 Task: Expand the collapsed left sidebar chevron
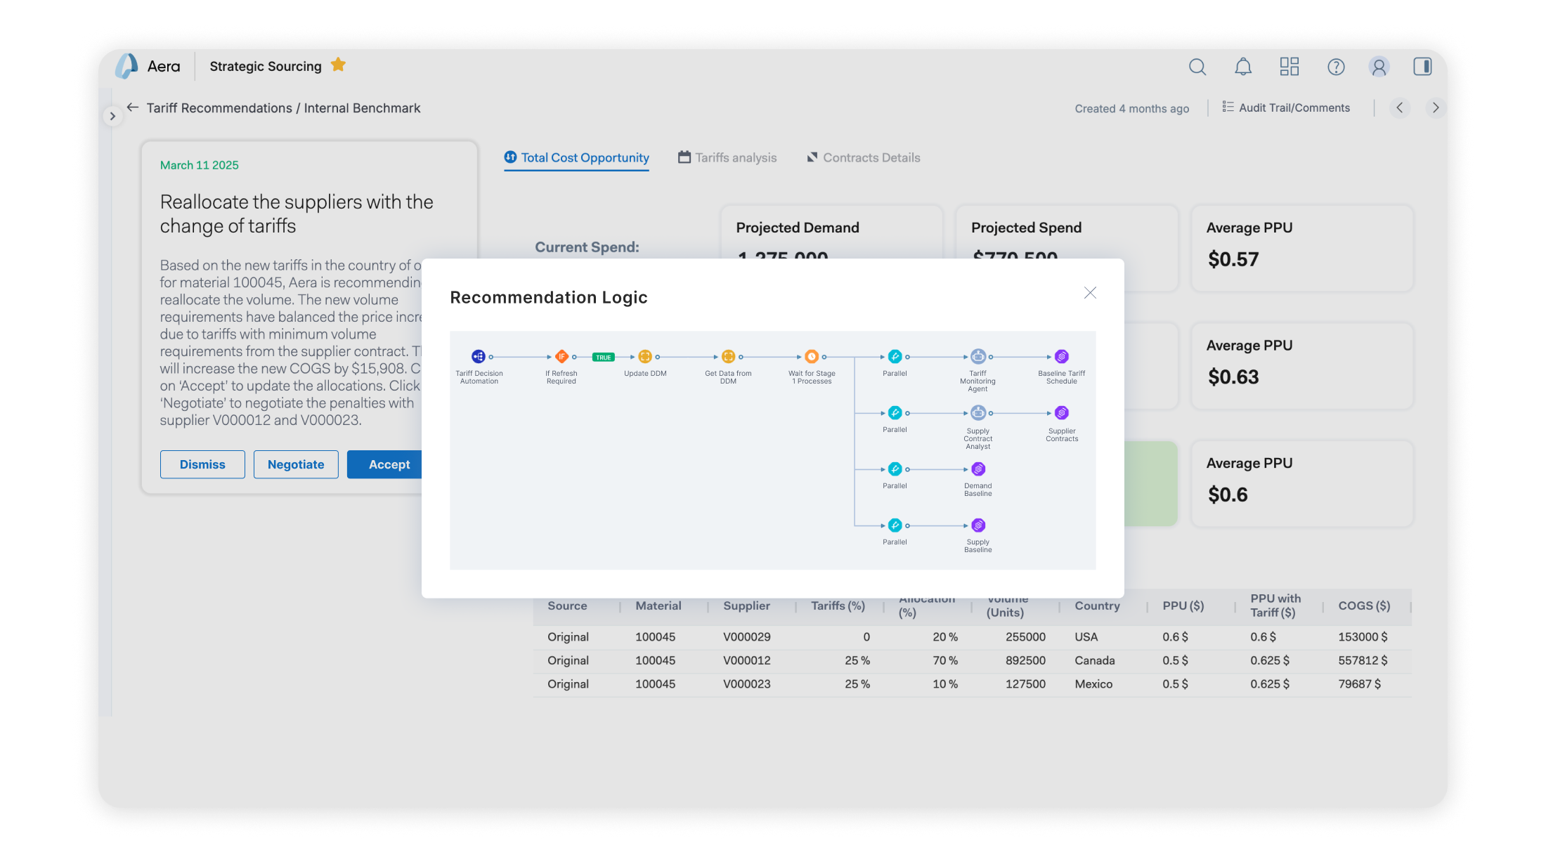(112, 117)
